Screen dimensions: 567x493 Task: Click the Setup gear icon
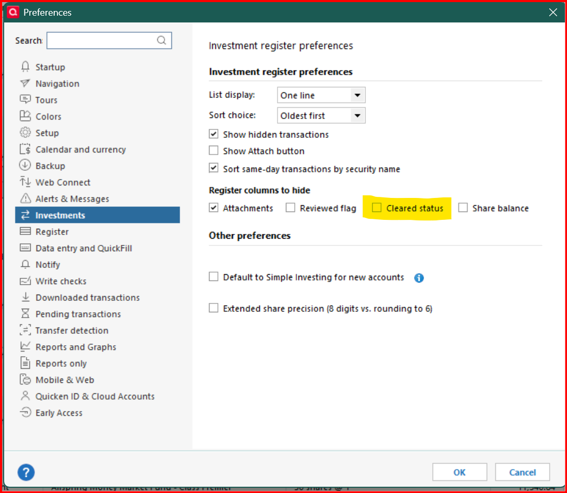click(25, 133)
